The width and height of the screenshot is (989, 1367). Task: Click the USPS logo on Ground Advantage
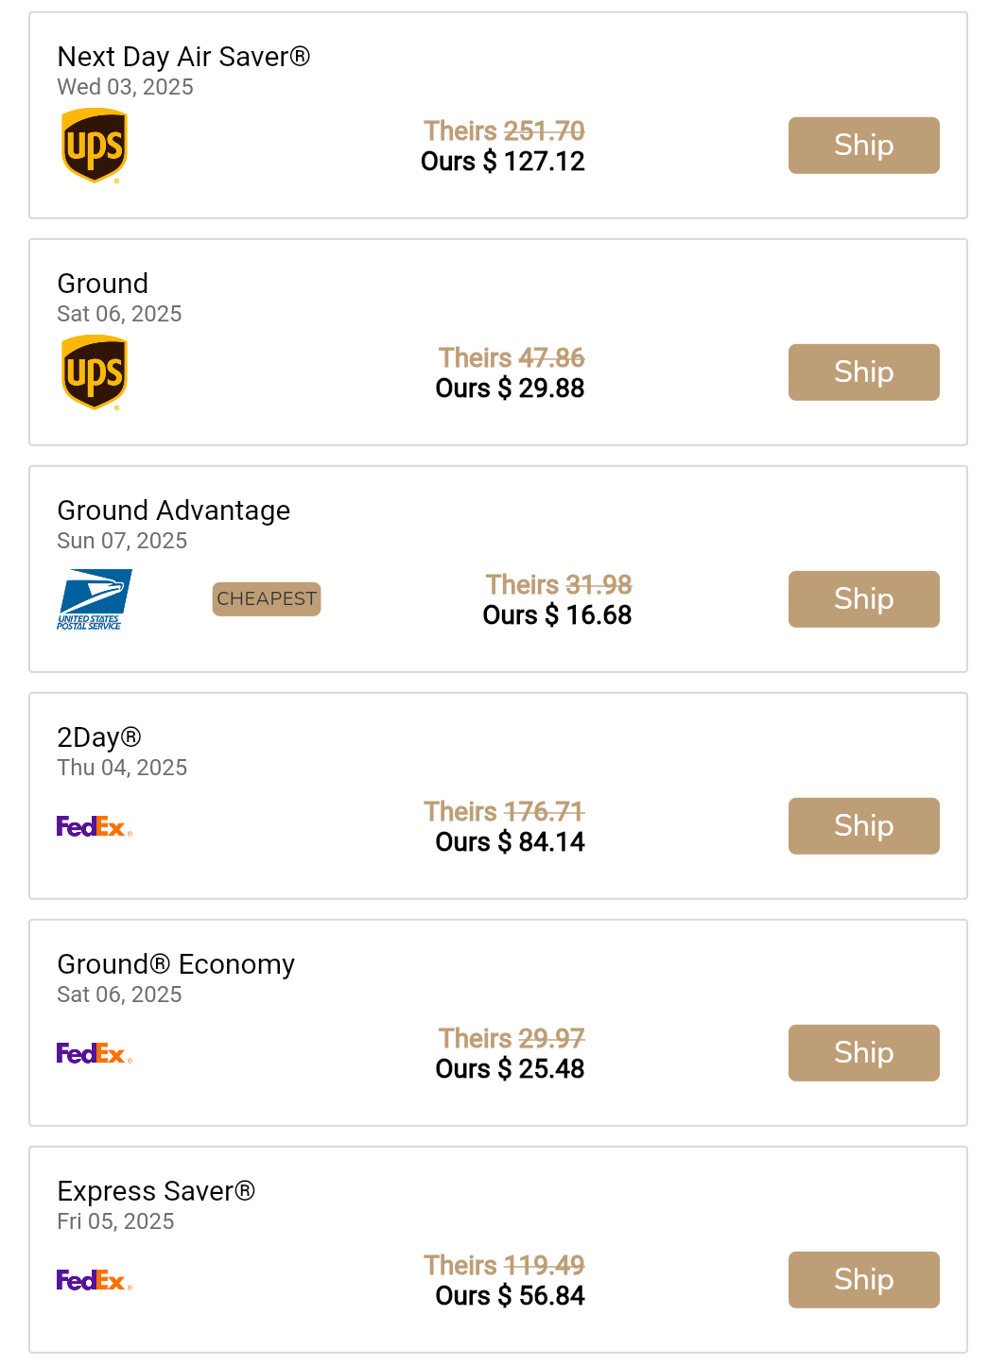pos(94,599)
